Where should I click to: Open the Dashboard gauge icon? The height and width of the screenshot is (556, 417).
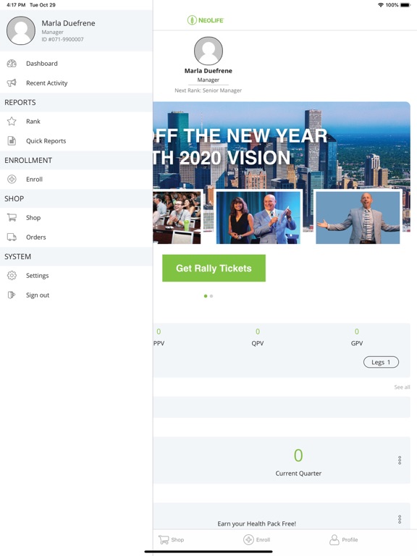(12, 64)
